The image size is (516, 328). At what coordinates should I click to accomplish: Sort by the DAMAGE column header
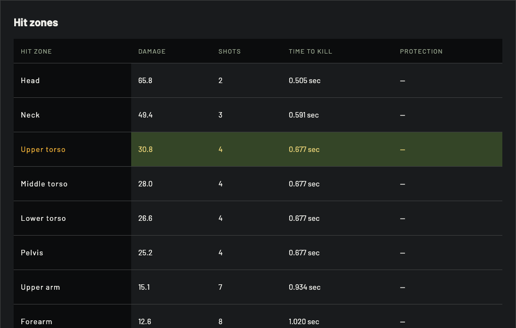tap(152, 51)
